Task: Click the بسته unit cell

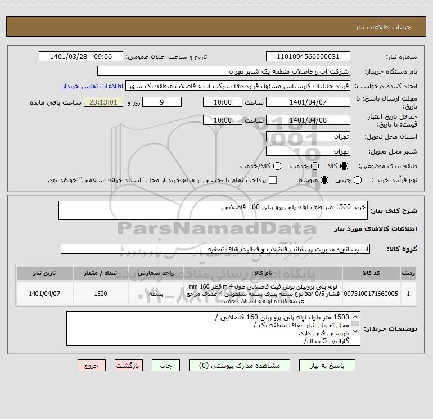Action: (156, 294)
